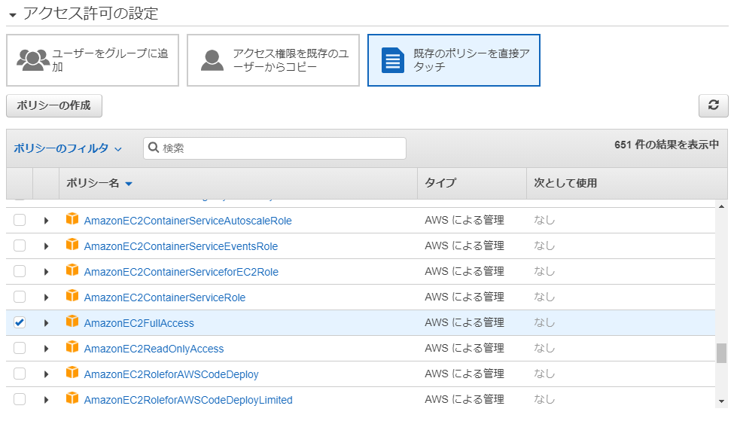Check the AmazonEC2ReadOnlyAccess checkbox
737x424 pixels.
tap(20, 348)
